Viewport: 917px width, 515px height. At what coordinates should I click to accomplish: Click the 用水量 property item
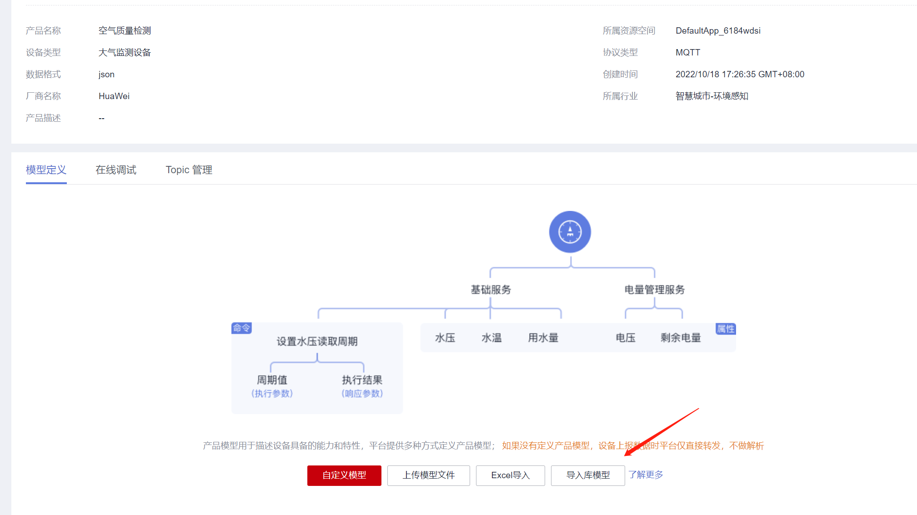(x=543, y=338)
